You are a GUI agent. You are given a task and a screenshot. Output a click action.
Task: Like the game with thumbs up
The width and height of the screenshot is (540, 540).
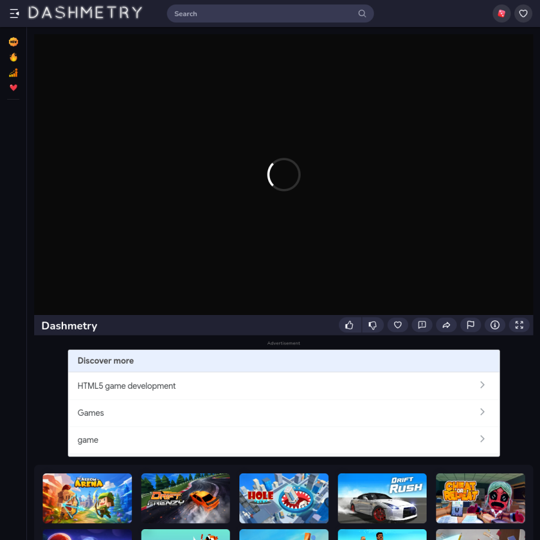[349, 325]
